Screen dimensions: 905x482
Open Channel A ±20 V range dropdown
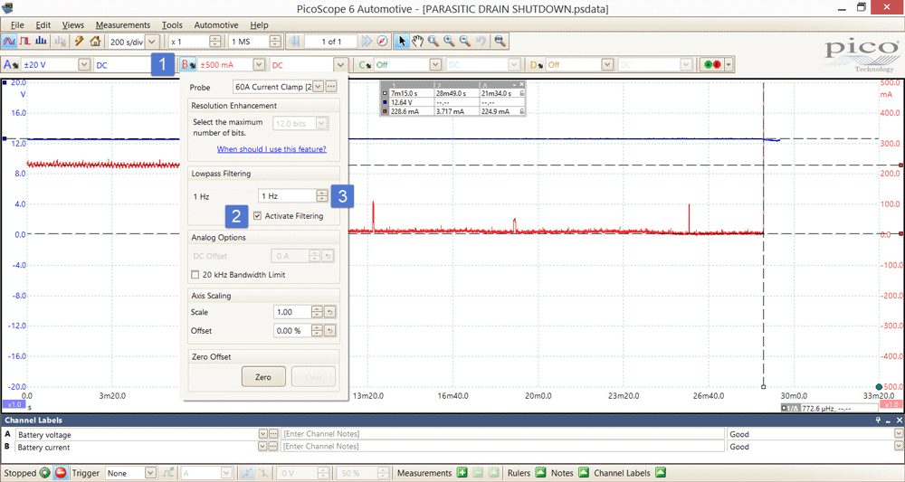coord(84,64)
